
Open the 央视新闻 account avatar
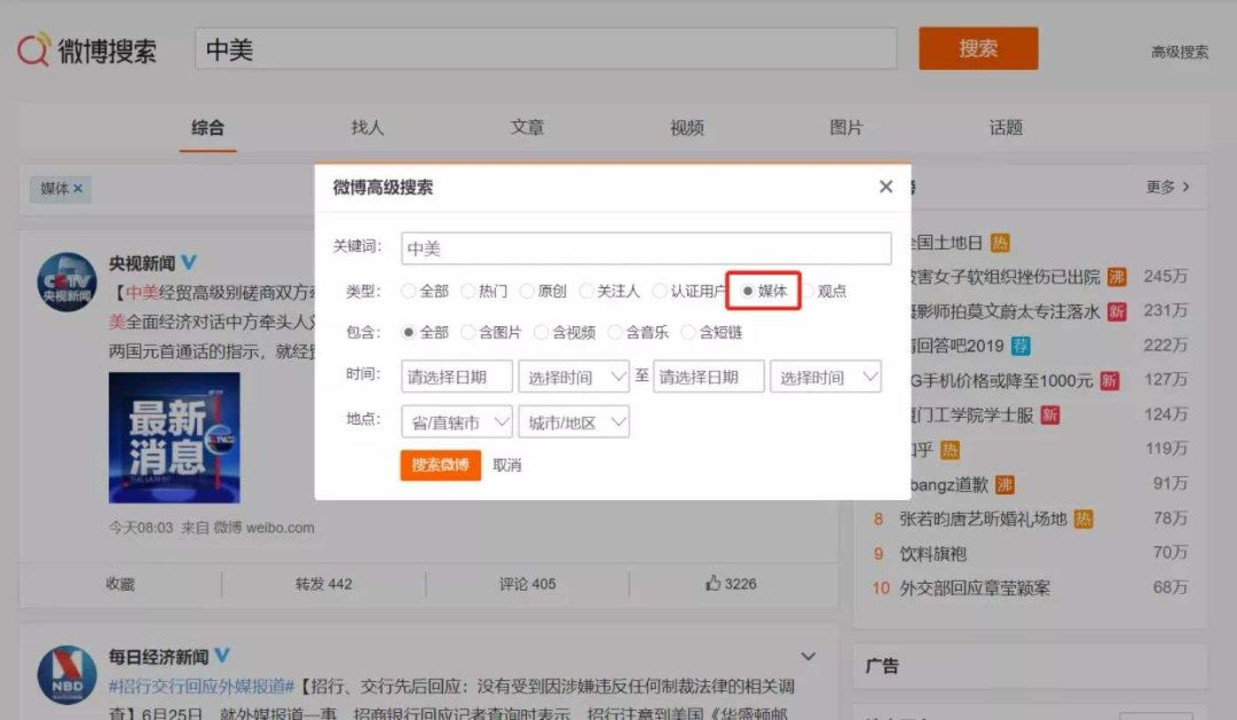[66, 281]
